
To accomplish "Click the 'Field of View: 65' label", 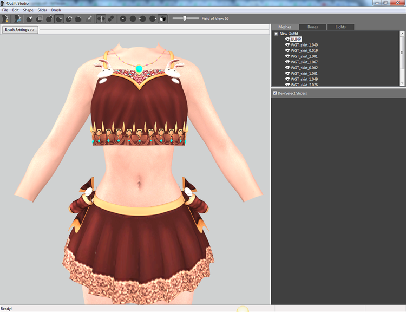I will click(x=215, y=18).
